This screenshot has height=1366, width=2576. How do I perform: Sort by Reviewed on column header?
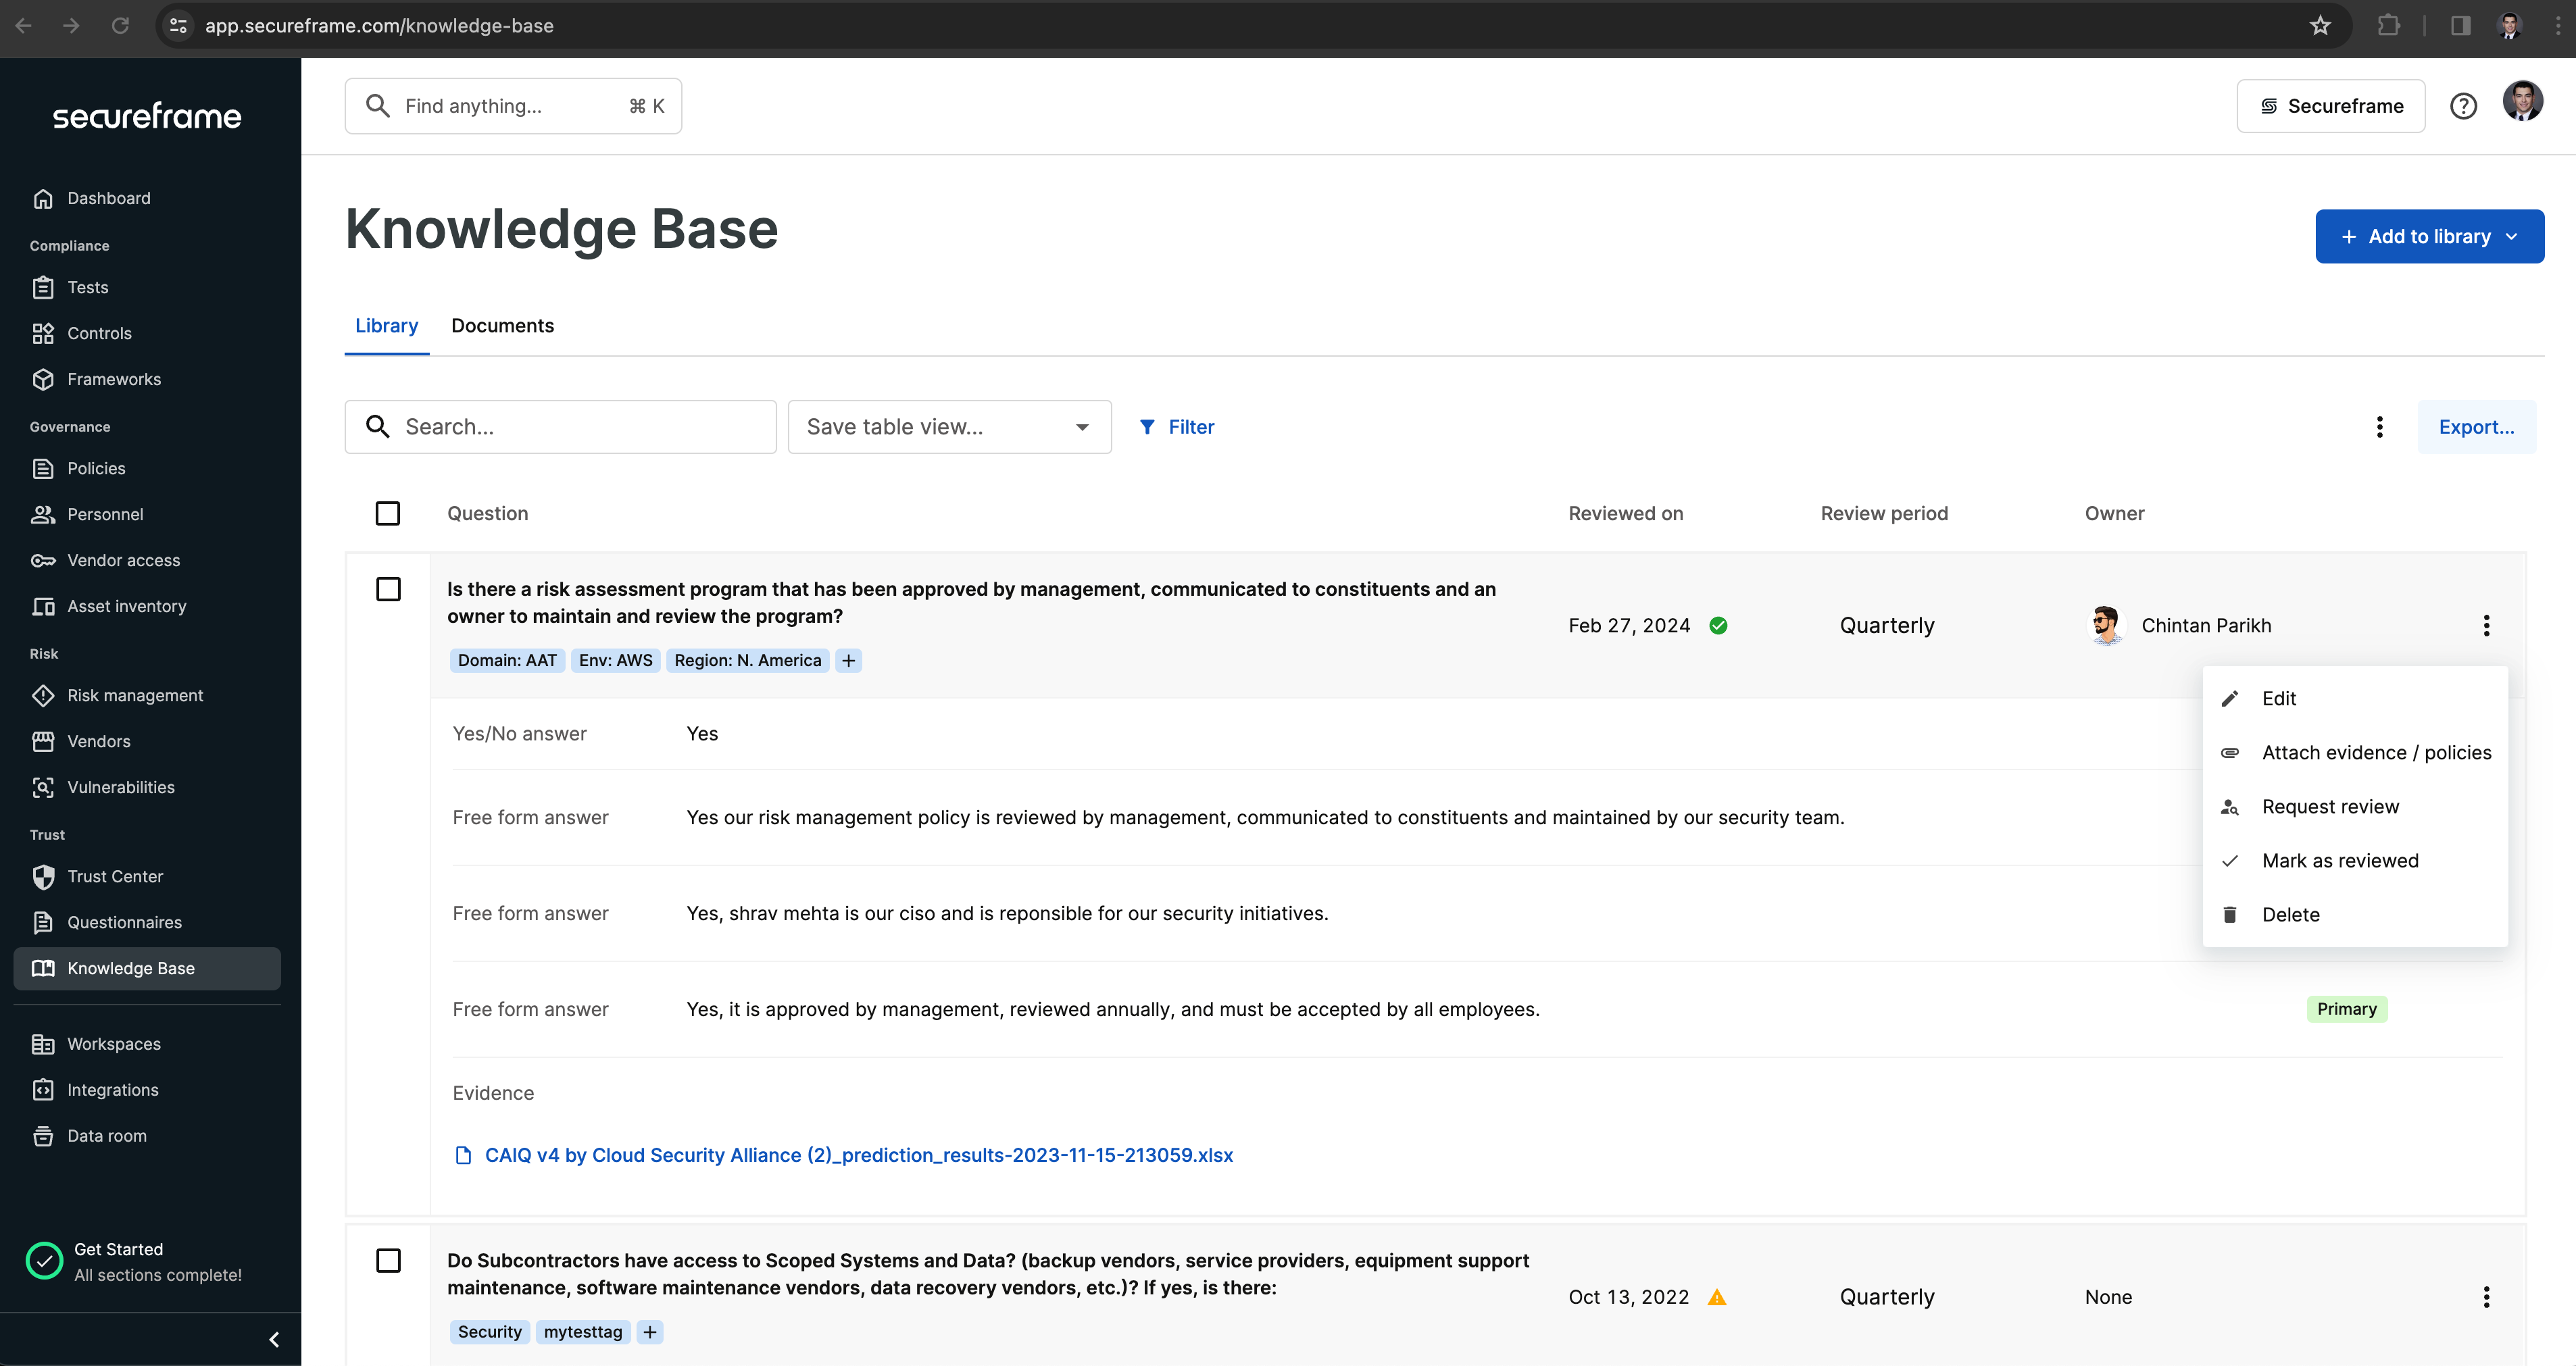pyautogui.click(x=1625, y=513)
